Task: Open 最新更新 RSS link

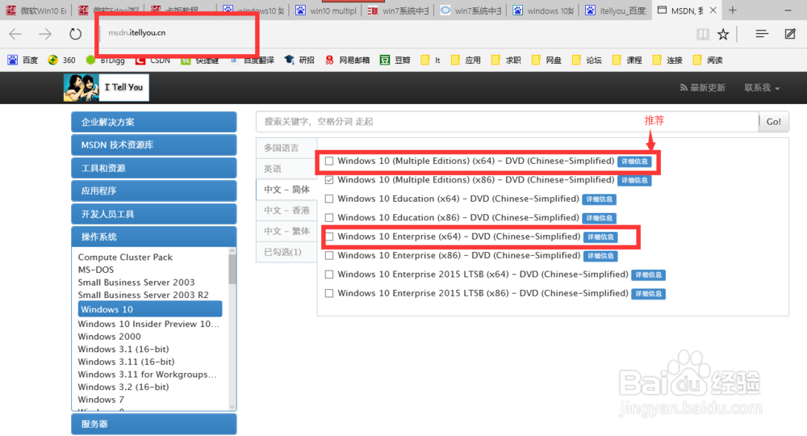Action: 703,87
